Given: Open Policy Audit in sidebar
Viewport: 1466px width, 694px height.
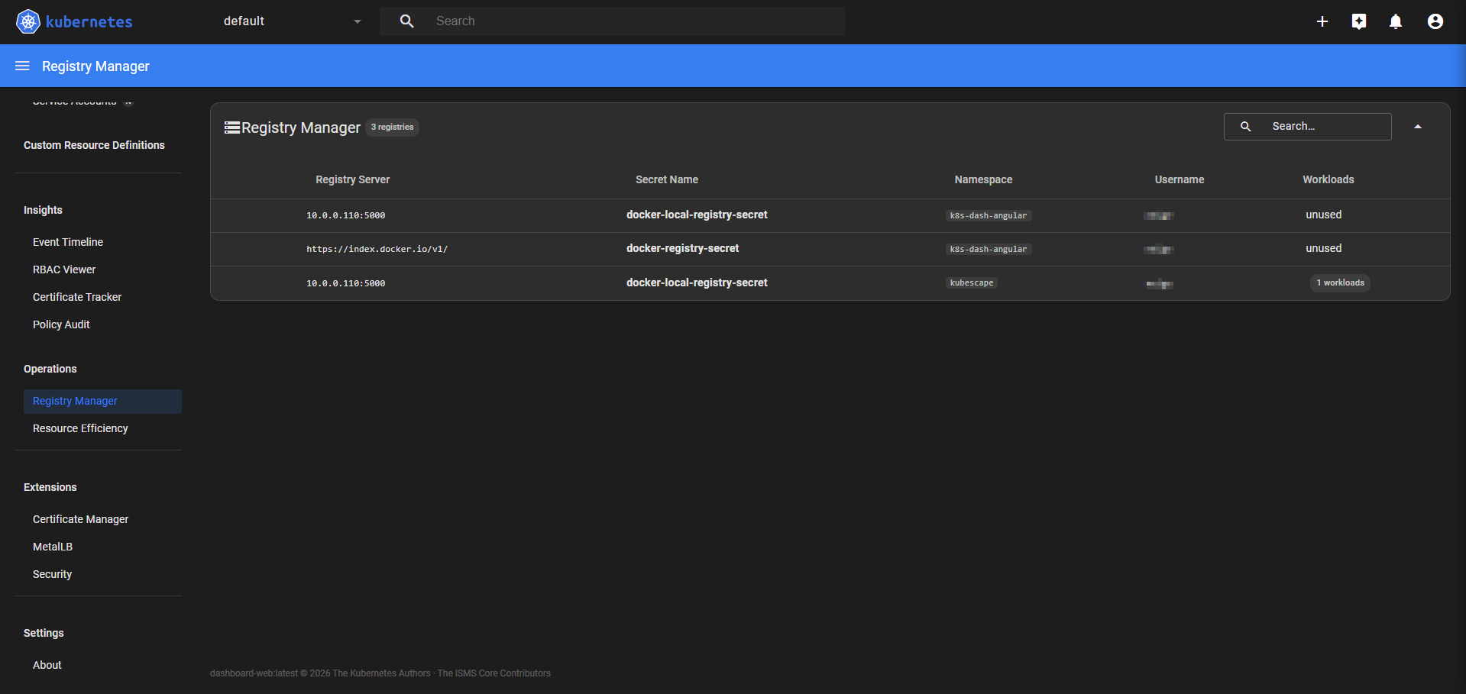Looking at the screenshot, I should (x=61, y=324).
